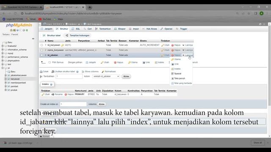This screenshot has height=152, width=271.
Task: Reload the browser page
Action: pos(15,14)
